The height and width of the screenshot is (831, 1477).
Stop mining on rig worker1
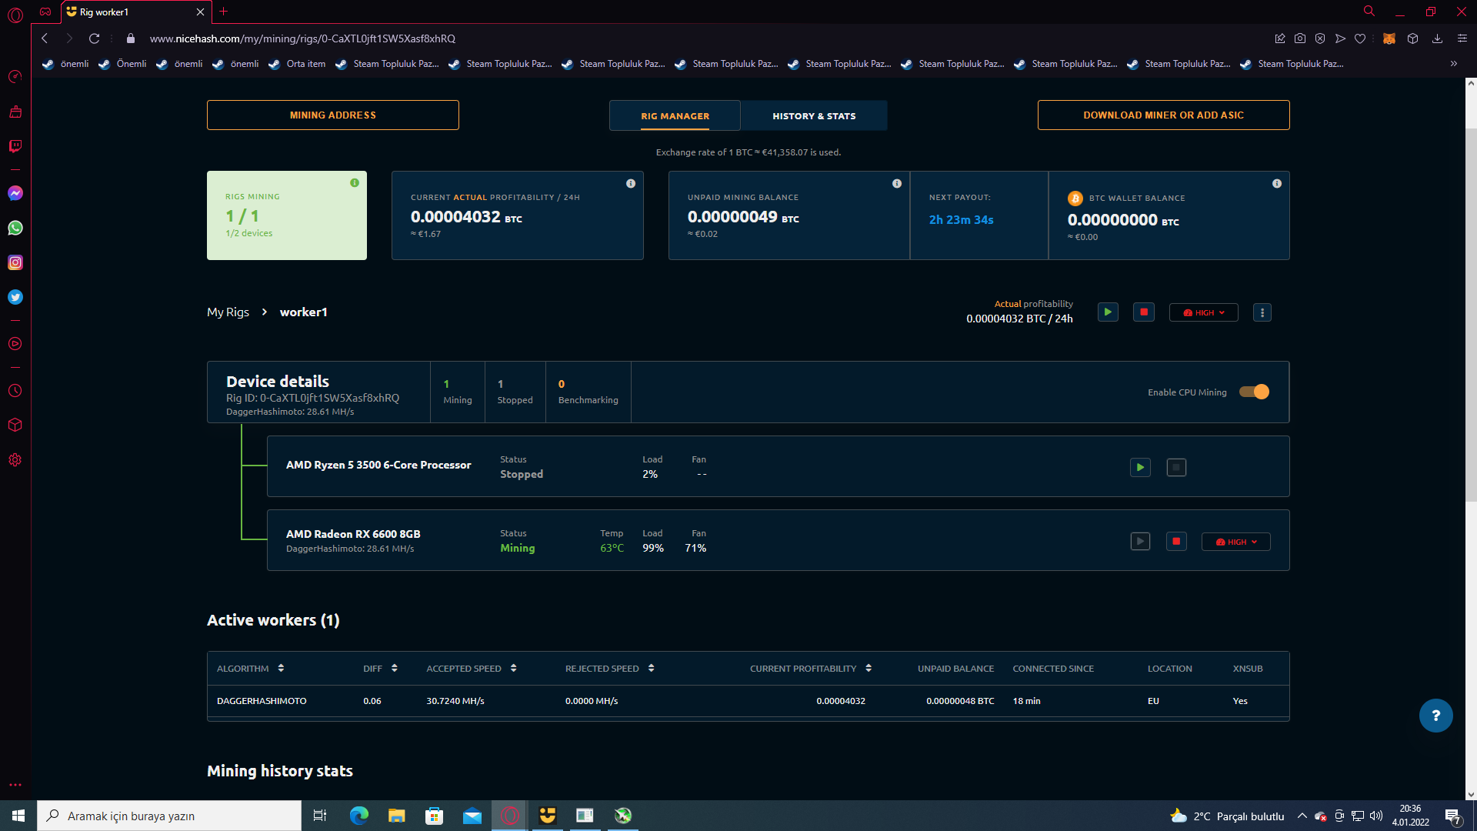pos(1144,312)
